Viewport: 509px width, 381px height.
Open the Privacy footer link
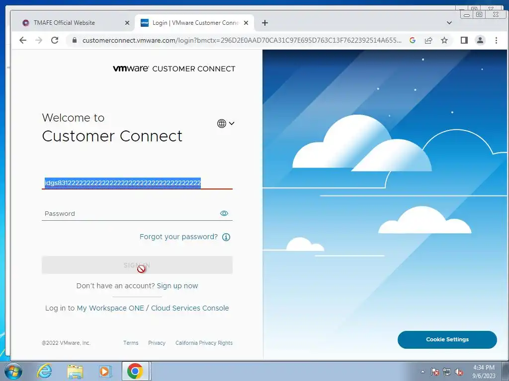[157, 343]
